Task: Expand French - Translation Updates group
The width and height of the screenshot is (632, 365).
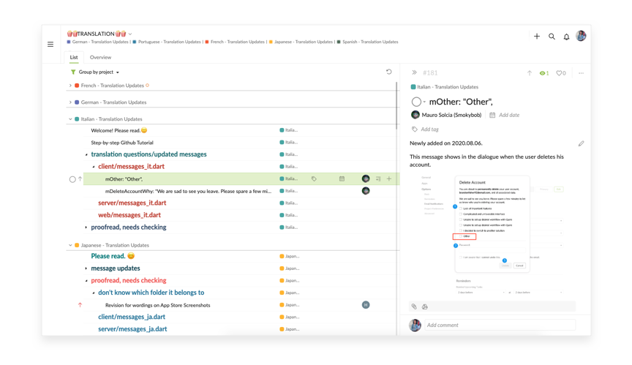Action: 70,86
